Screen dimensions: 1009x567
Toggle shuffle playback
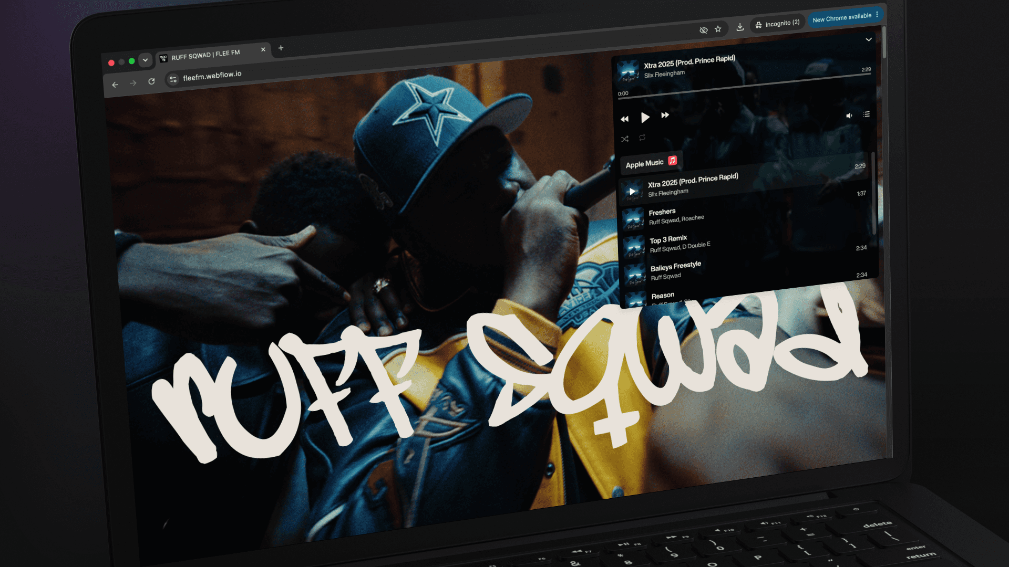[x=625, y=139]
